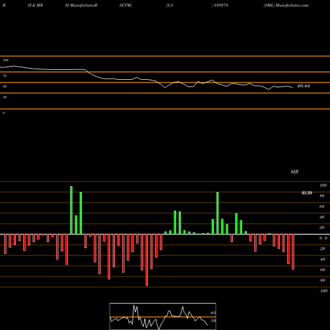Viewport: 330px width, 330px height.
Task: Select the stock code 539378 in the header
Action: (x=220, y=5)
